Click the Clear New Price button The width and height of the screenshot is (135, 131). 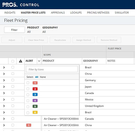[x=36, y=40]
